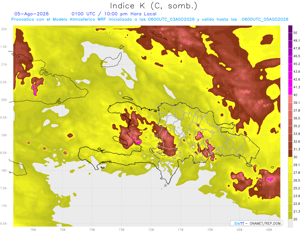Image resolution: width=302 pixels, height=233 pixels.
Task: Pick the dark purple colorbar swatch above 50
Action: coord(290,29)
